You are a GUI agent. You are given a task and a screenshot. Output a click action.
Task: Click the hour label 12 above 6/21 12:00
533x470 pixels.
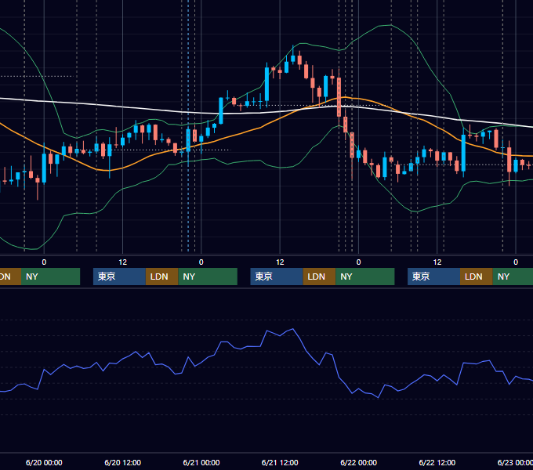click(280, 262)
